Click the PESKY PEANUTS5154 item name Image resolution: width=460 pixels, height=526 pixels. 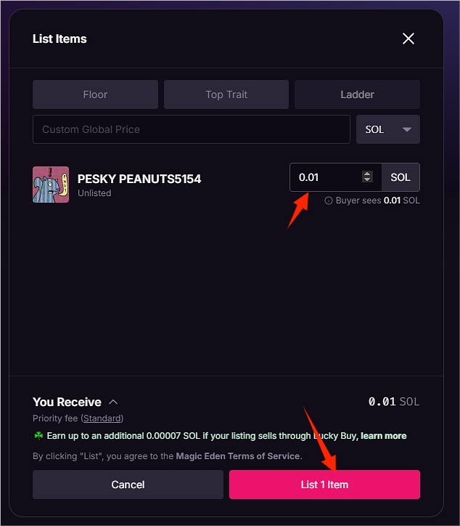(139, 179)
